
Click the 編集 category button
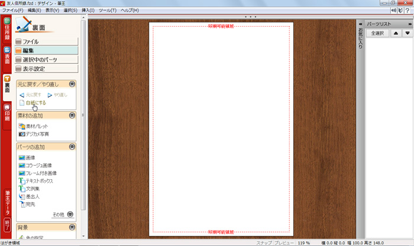coord(46,51)
